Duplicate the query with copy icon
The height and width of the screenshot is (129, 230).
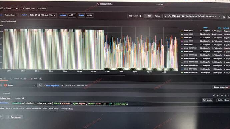218,95
